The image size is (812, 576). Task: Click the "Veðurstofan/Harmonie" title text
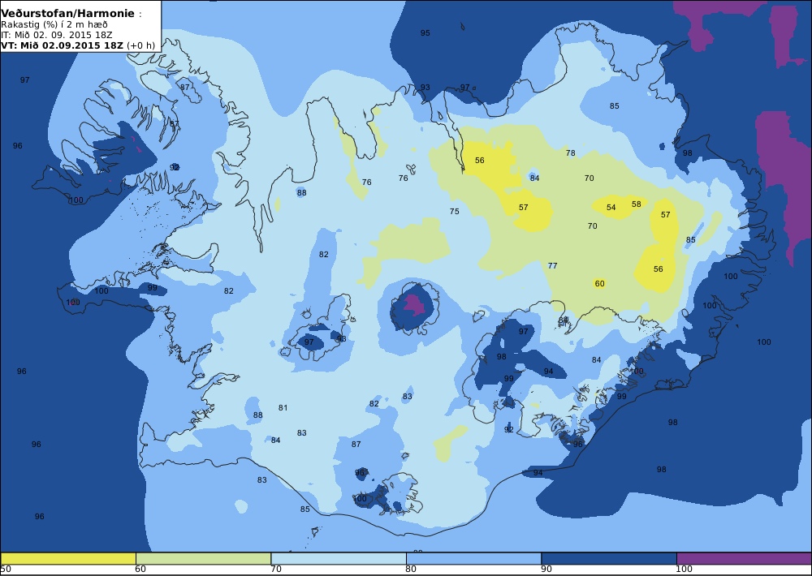pos(68,14)
